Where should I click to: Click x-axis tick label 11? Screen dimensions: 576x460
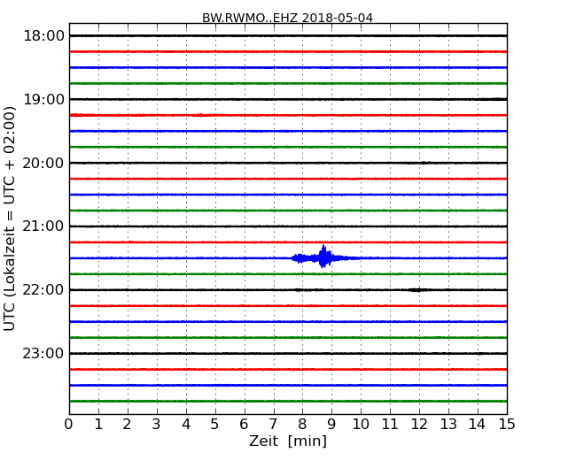point(390,425)
